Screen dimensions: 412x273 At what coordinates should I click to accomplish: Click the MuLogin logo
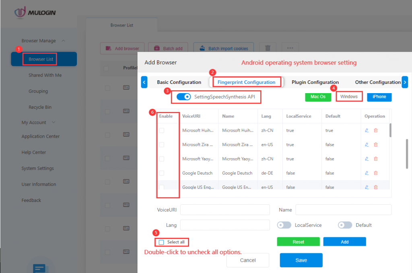pos(35,12)
